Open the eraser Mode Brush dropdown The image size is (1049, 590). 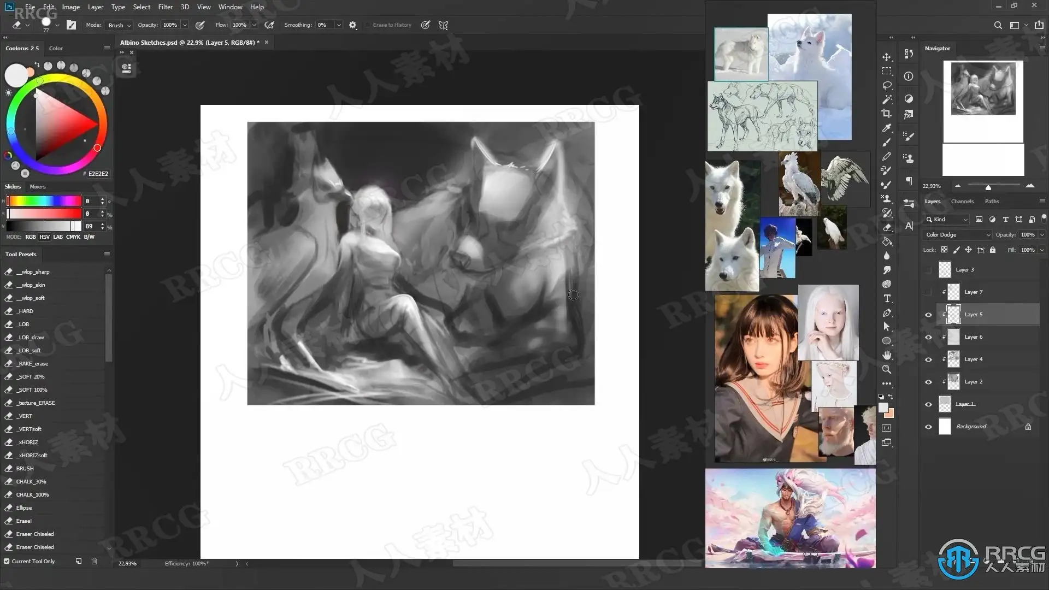[119, 25]
